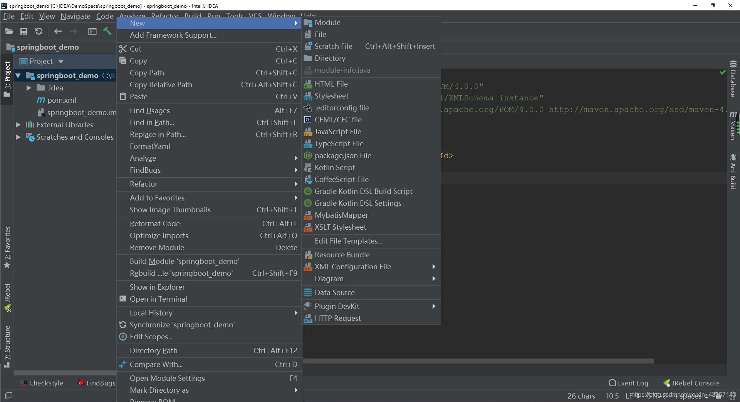Screen dimensions: 740x402
Task: Choose the CoffeeScript File icon
Action: [308, 180]
